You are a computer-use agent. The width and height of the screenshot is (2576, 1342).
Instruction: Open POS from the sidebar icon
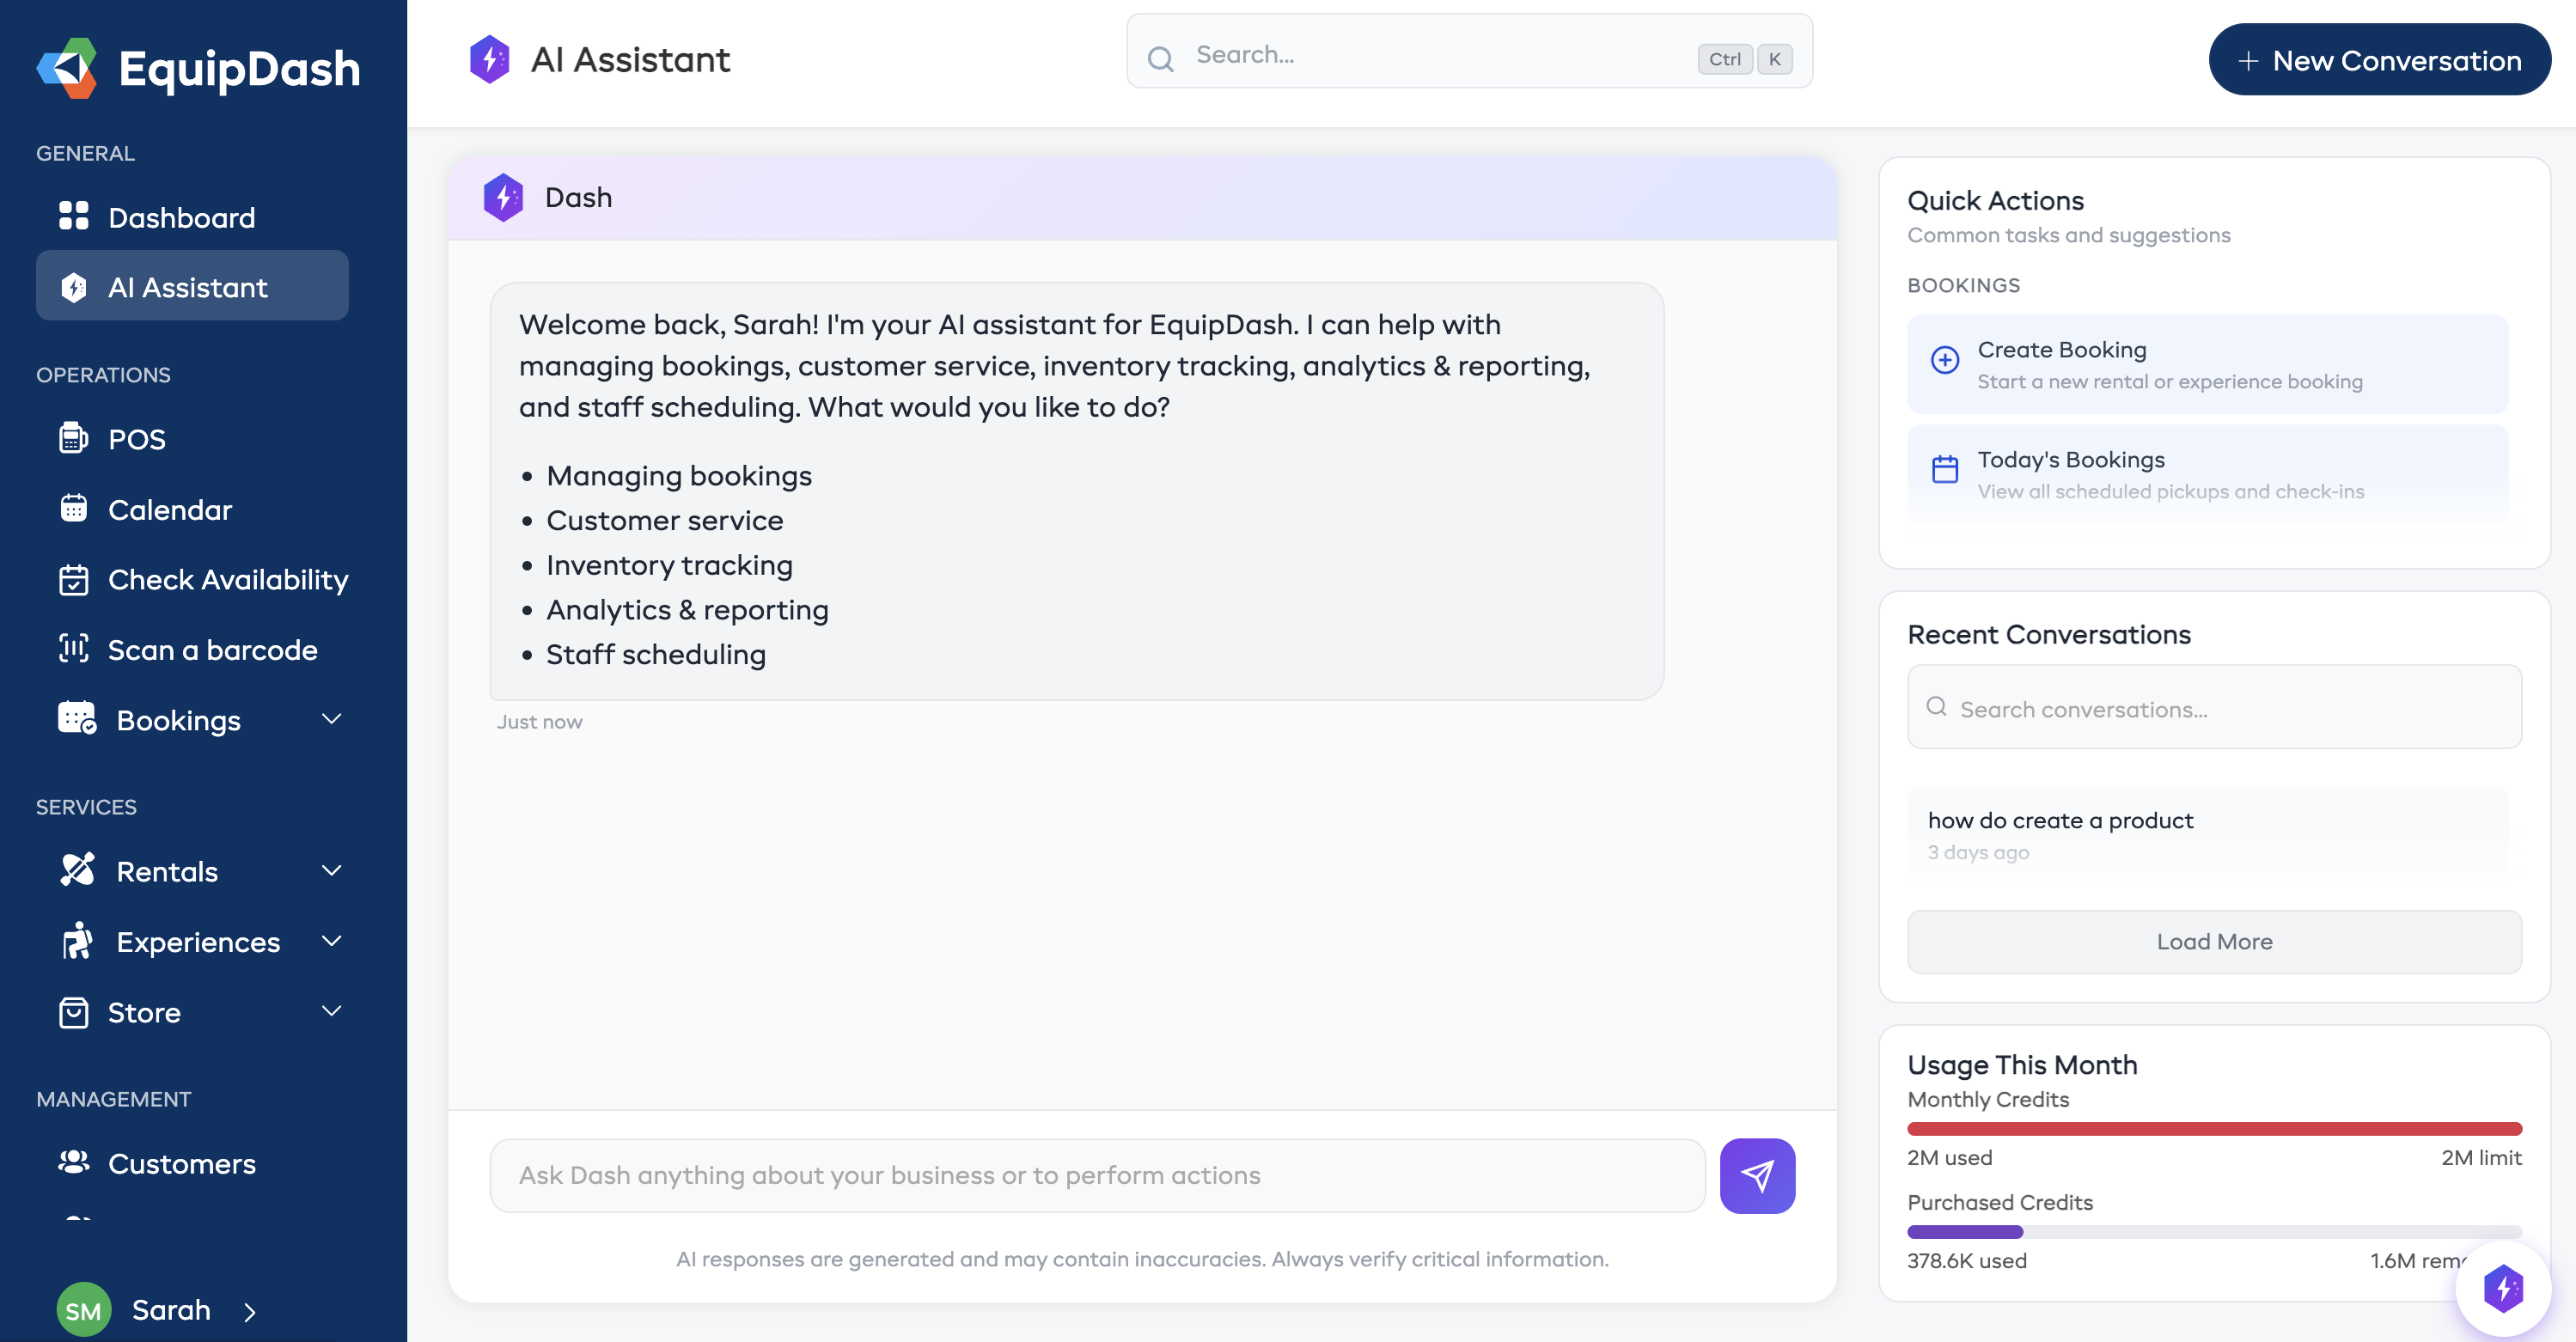coord(73,438)
